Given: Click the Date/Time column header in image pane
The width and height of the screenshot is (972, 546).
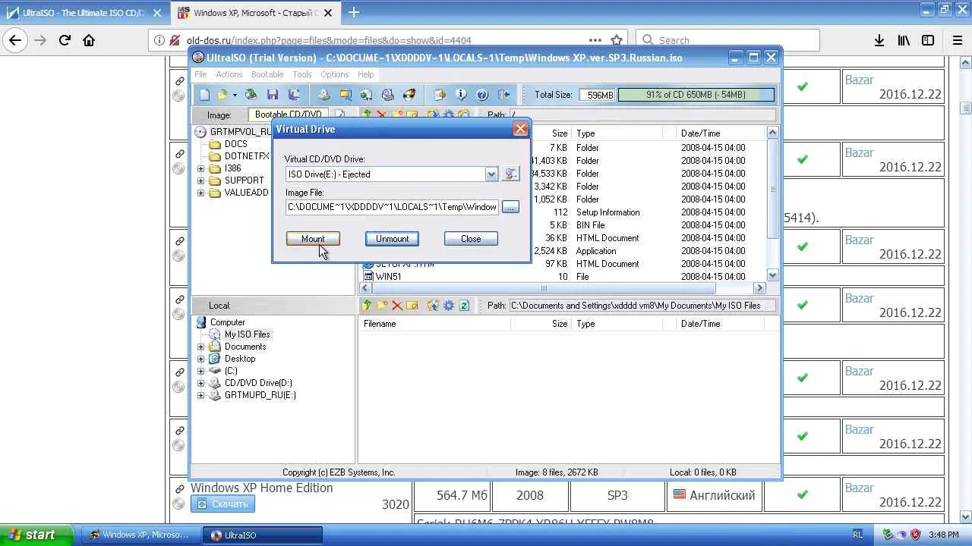Looking at the screenshot, I should (721, 133).
